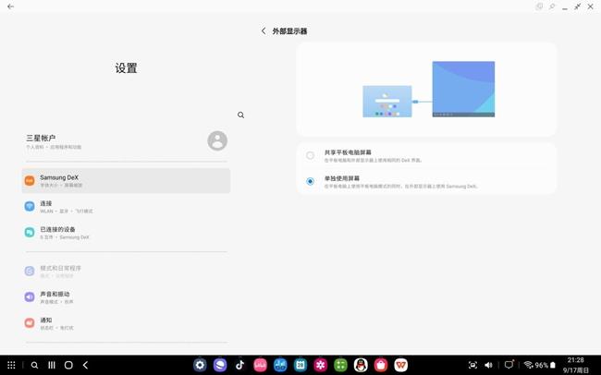Click the taskbar back chevron
The image size is (601, 375).
[85, 365]
